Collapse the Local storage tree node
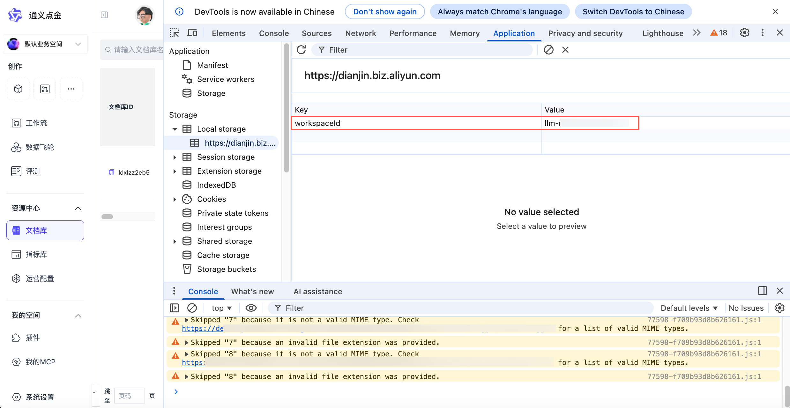790x408 pixels. point(175,129)
